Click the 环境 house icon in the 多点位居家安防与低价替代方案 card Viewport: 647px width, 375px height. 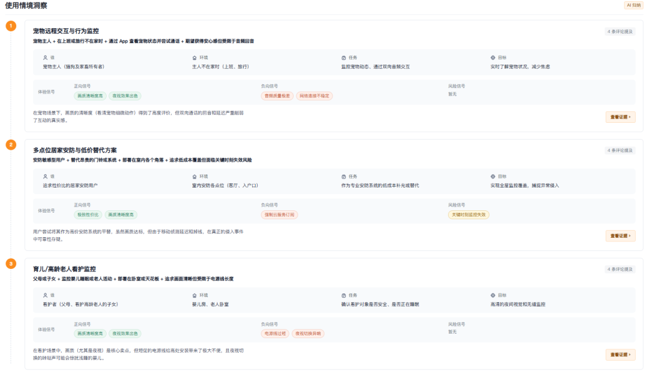click(x=194, y=177)
